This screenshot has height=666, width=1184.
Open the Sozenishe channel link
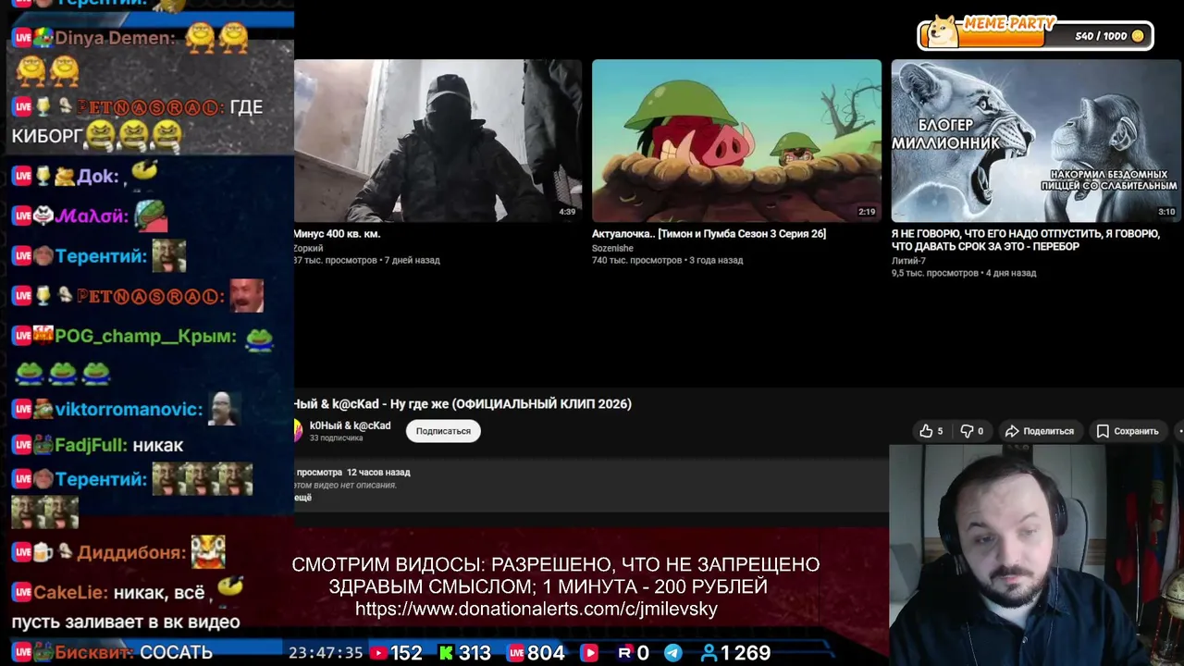(x=612, y=248)
